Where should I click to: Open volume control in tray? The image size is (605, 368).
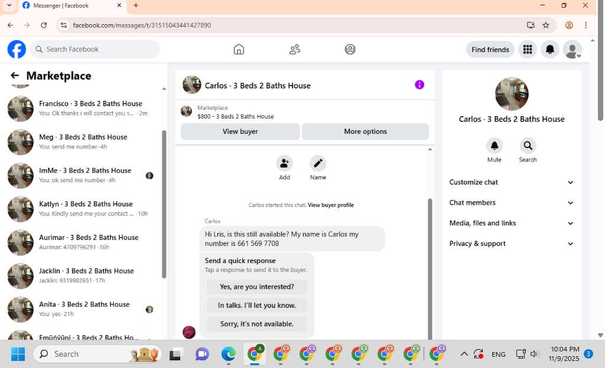coord(534,354)
